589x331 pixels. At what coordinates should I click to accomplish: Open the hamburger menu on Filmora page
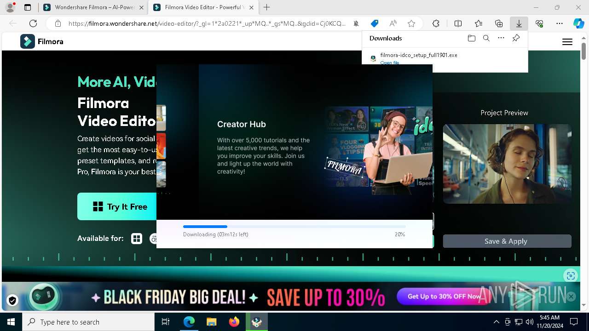coord(567,42)
